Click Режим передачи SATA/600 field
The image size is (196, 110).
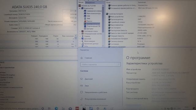31,21
